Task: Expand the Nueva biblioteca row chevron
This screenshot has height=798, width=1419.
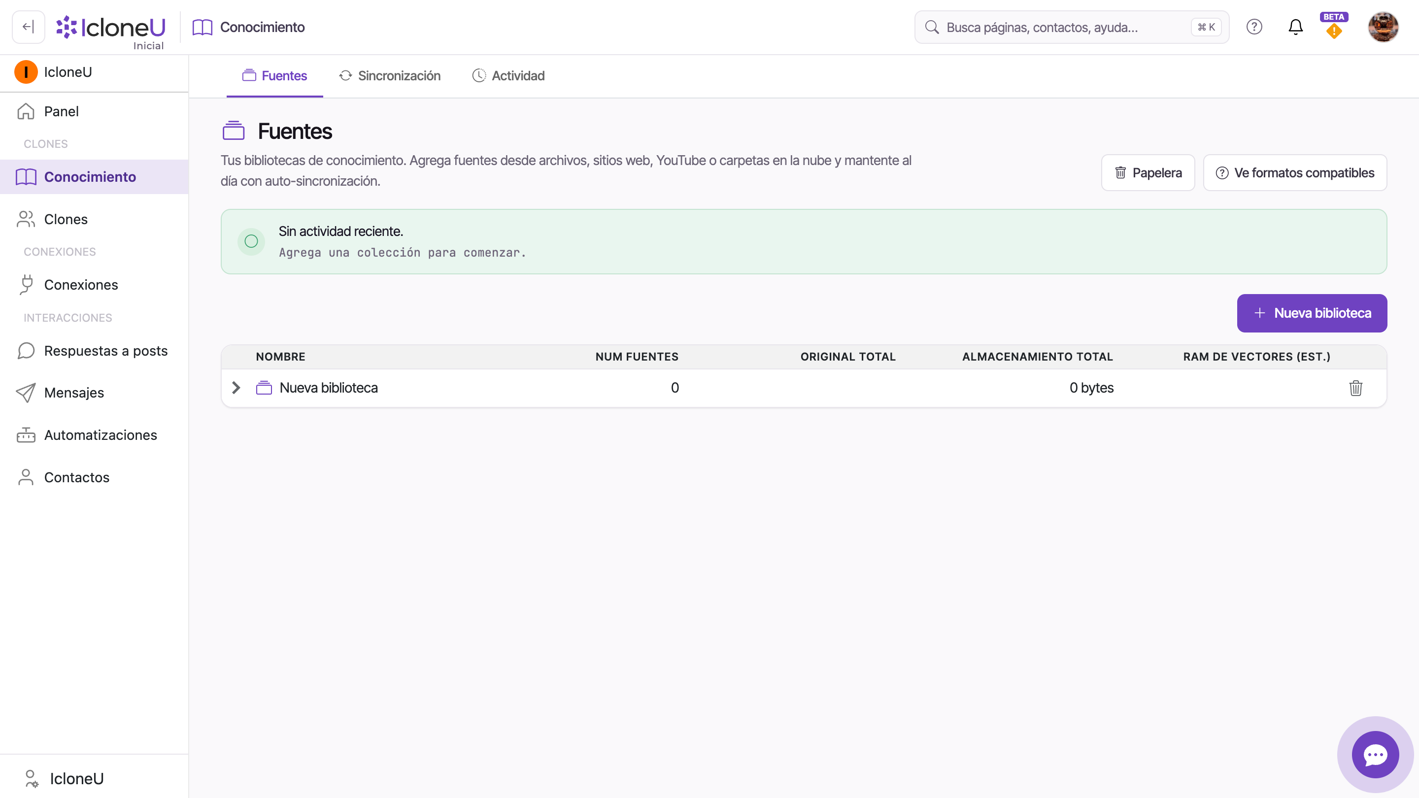Action: 236,388
